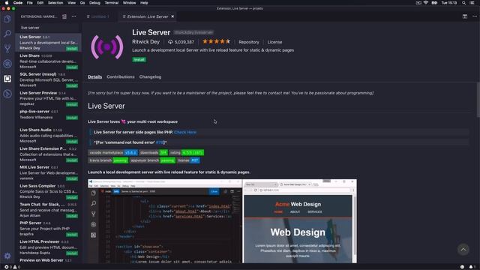Image resolution: width=480 pixels, height=270 pixels.
Task: Install the PHP Server extension
Action: pyautogui.click(x=72, y=235)
